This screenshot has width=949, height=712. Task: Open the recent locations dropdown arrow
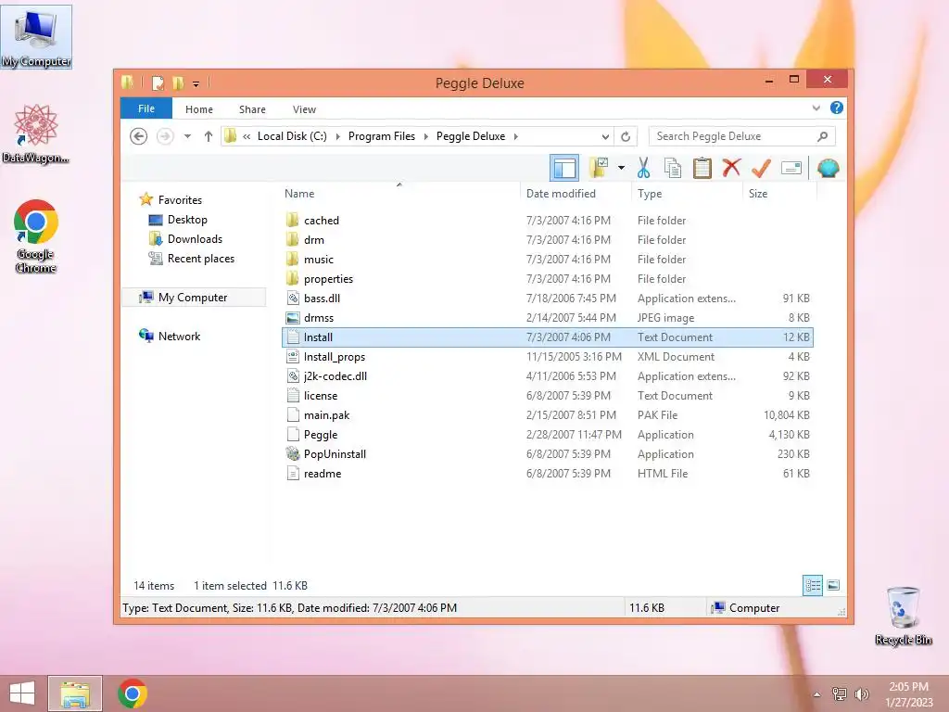tap(187, 136)
